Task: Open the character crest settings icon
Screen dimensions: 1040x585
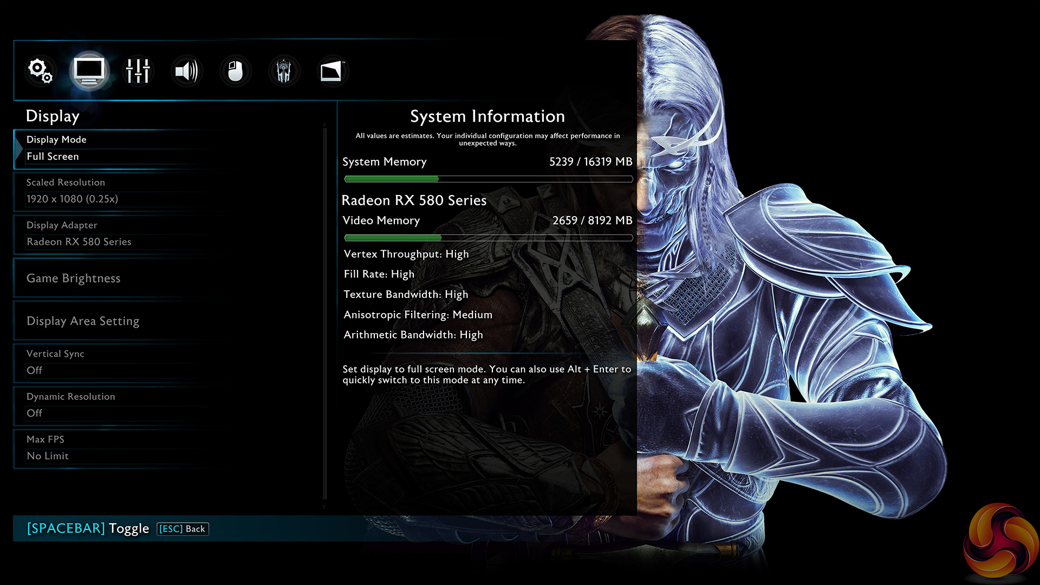Action: click(x=284, y=71)
